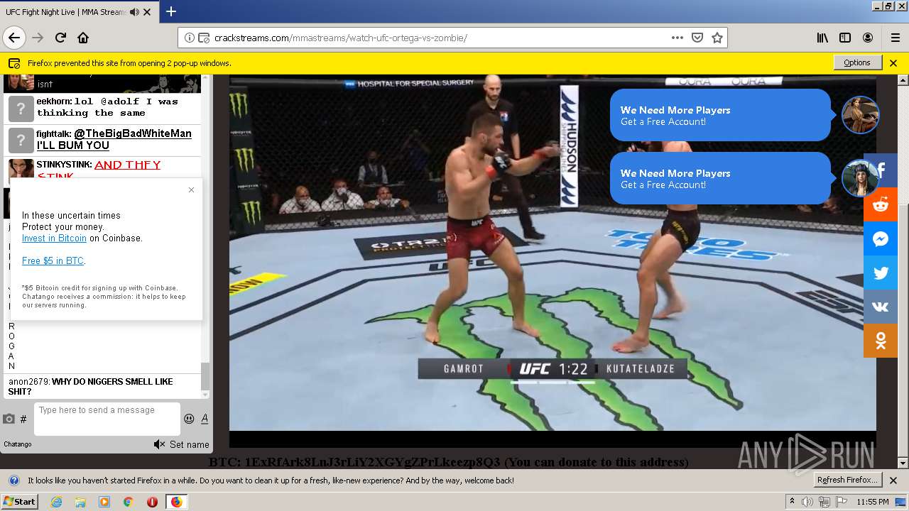Open the page actions three-dot menu
This screenshot has width=909, height=511.
coord(677,38)
